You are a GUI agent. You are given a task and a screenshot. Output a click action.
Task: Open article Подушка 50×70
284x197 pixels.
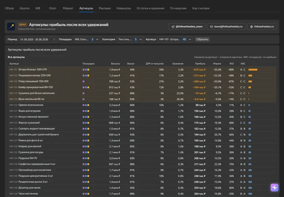point(28,158)
